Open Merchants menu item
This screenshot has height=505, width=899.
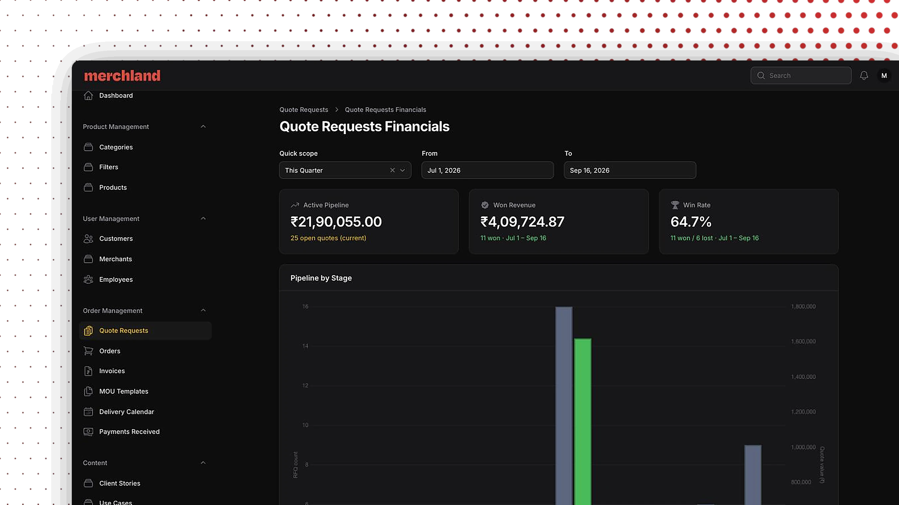(x=115, y=259)
